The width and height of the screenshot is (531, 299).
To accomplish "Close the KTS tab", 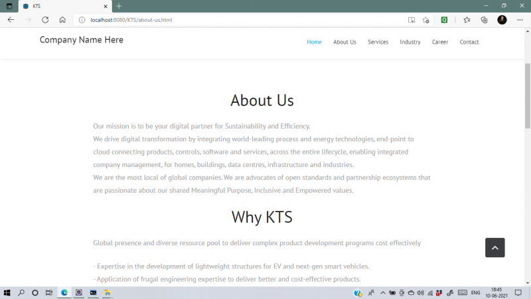I will 106,6.
